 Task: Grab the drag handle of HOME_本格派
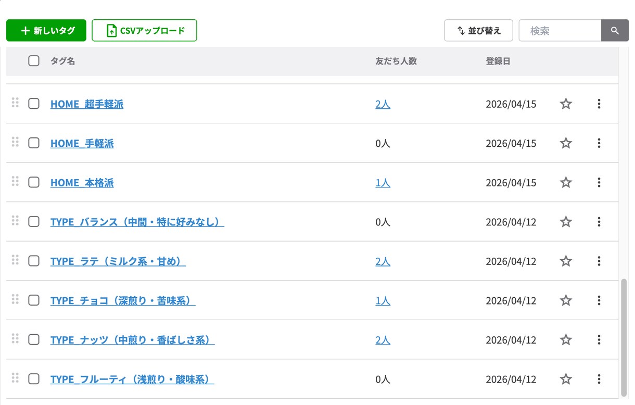15,181
